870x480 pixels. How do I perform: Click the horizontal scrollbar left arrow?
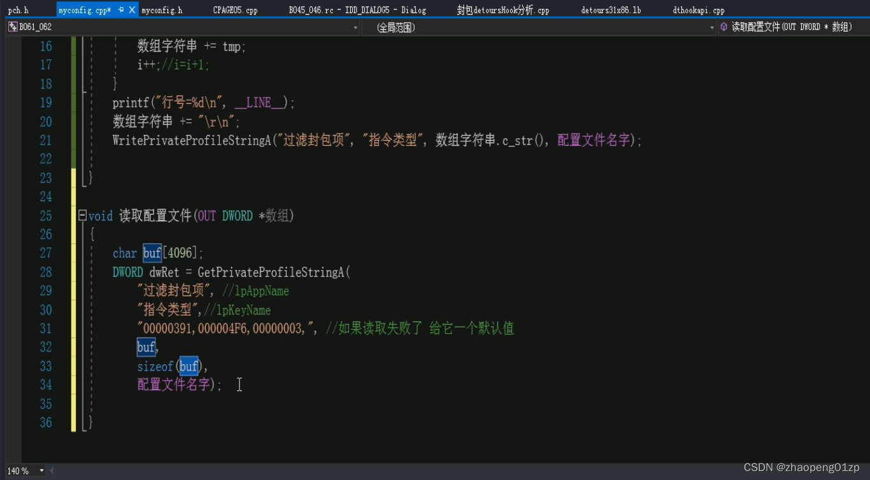coord(52,471)
